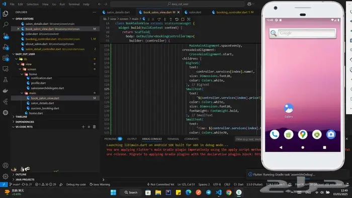The height and width of the screenshot is (198, 352).
Task: Tap emulator Back navigation button
Action: tap(281, 148)
